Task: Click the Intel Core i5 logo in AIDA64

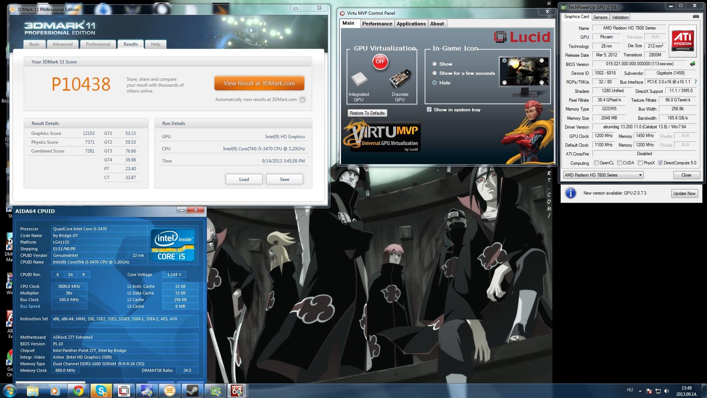Action: [172, 245]
